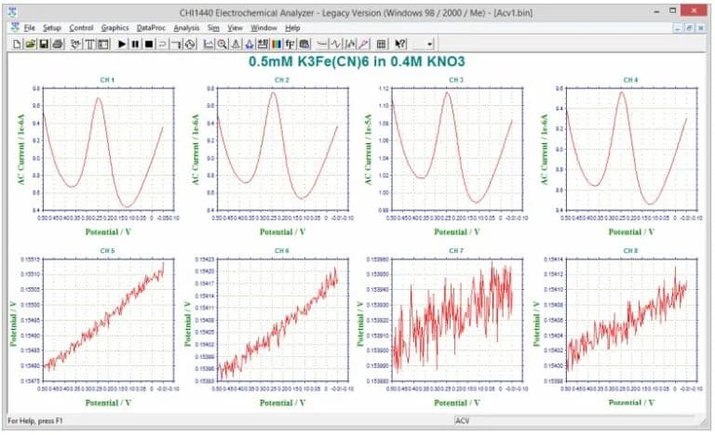Click the Run experiment play button
The image size is (715, 435).
(x=122, y=44)
